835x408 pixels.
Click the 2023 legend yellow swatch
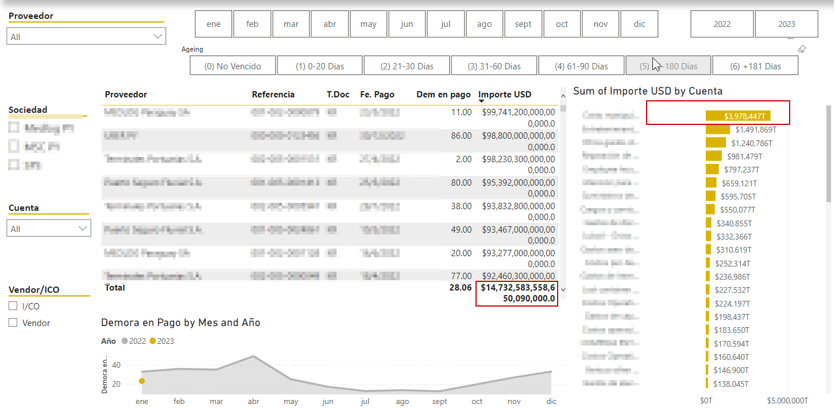pyautogui.click(x=152, y=341)
